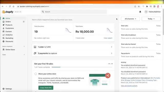The height and width of the screenshot is (92, 164).
Task: Click the Shopify search field
Action: pos(74,12)
